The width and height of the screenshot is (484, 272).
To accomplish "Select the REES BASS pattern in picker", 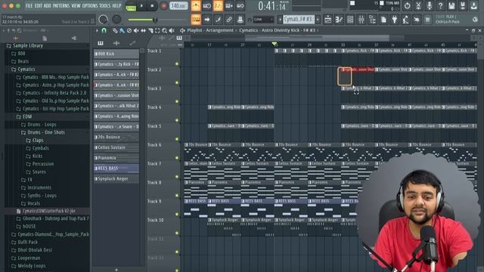I will pyautogui.click(x=116, y=168).
